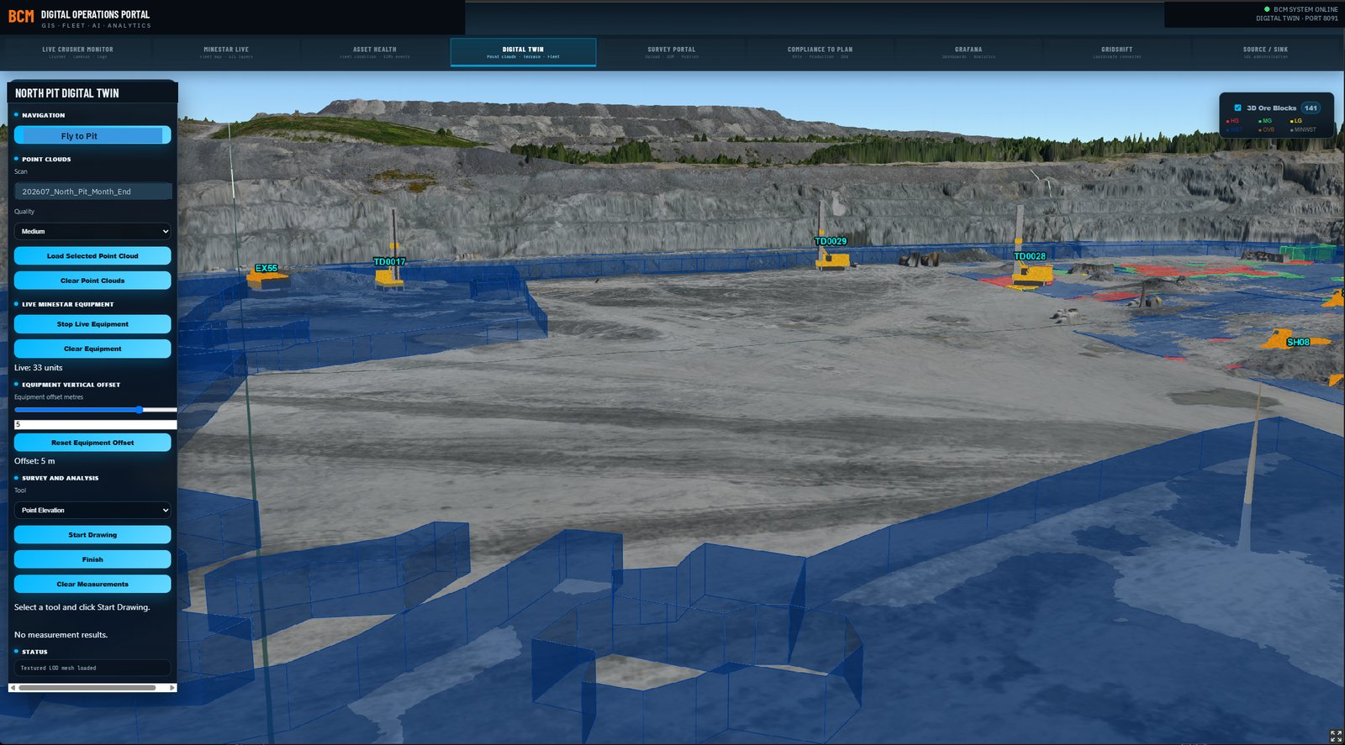Click the OVB legend entry
Screen dimensions: 1345x745
(1266, 129)
